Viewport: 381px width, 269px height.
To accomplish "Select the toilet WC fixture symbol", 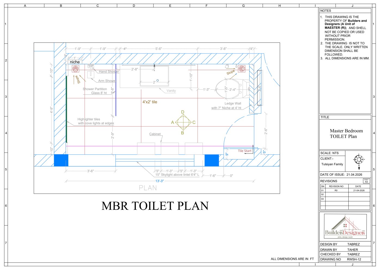I will point(233,89).
